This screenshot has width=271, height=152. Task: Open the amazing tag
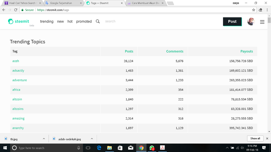18,118
